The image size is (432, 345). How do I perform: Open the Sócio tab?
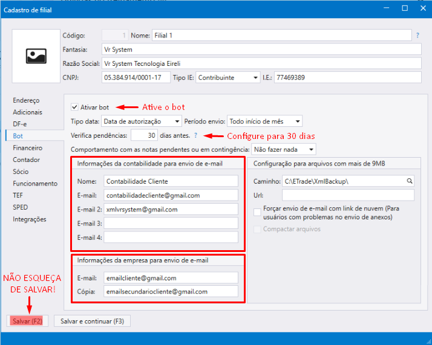point(21,172)
